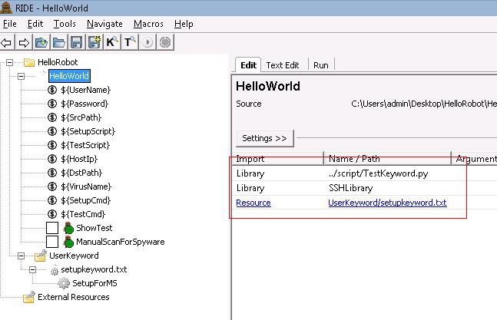This screenshot has width=497, height=320.
Task: Open the UserKeyword/setupkeyword.txt link
Action: tap(387, 203)
